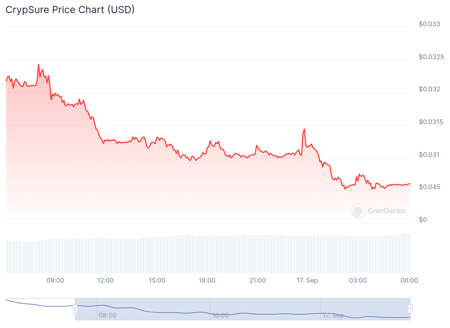Click the highest price peak before 09:00
This screenshot has height=328, width=450.
[x=39, y=65]
